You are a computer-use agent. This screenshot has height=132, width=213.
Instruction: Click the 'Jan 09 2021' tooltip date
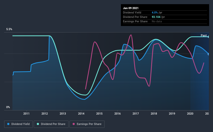coord(131,8)
